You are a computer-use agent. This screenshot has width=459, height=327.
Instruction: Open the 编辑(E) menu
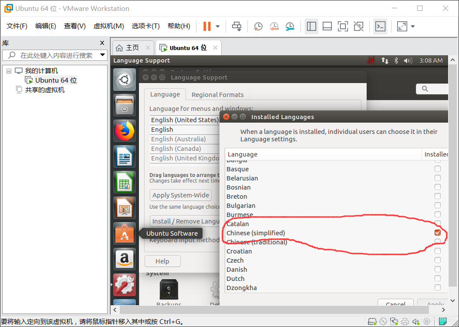pos(46,26)
